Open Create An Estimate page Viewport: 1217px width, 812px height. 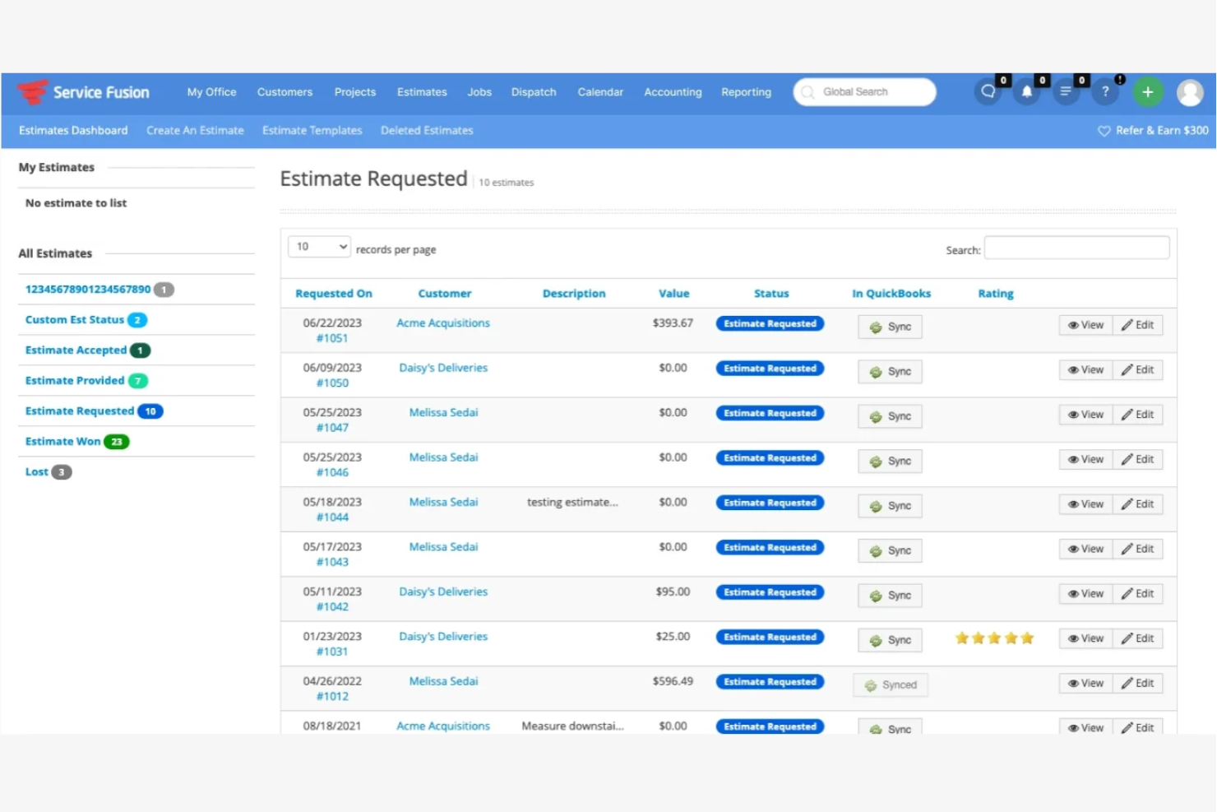point(195,130)
